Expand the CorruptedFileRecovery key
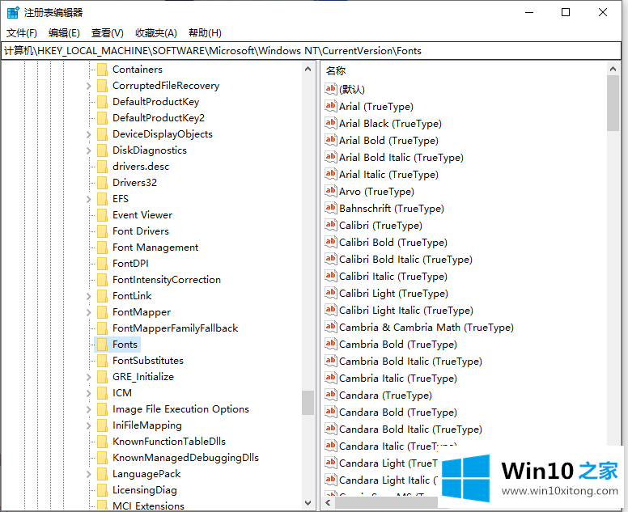 point(88,86)
